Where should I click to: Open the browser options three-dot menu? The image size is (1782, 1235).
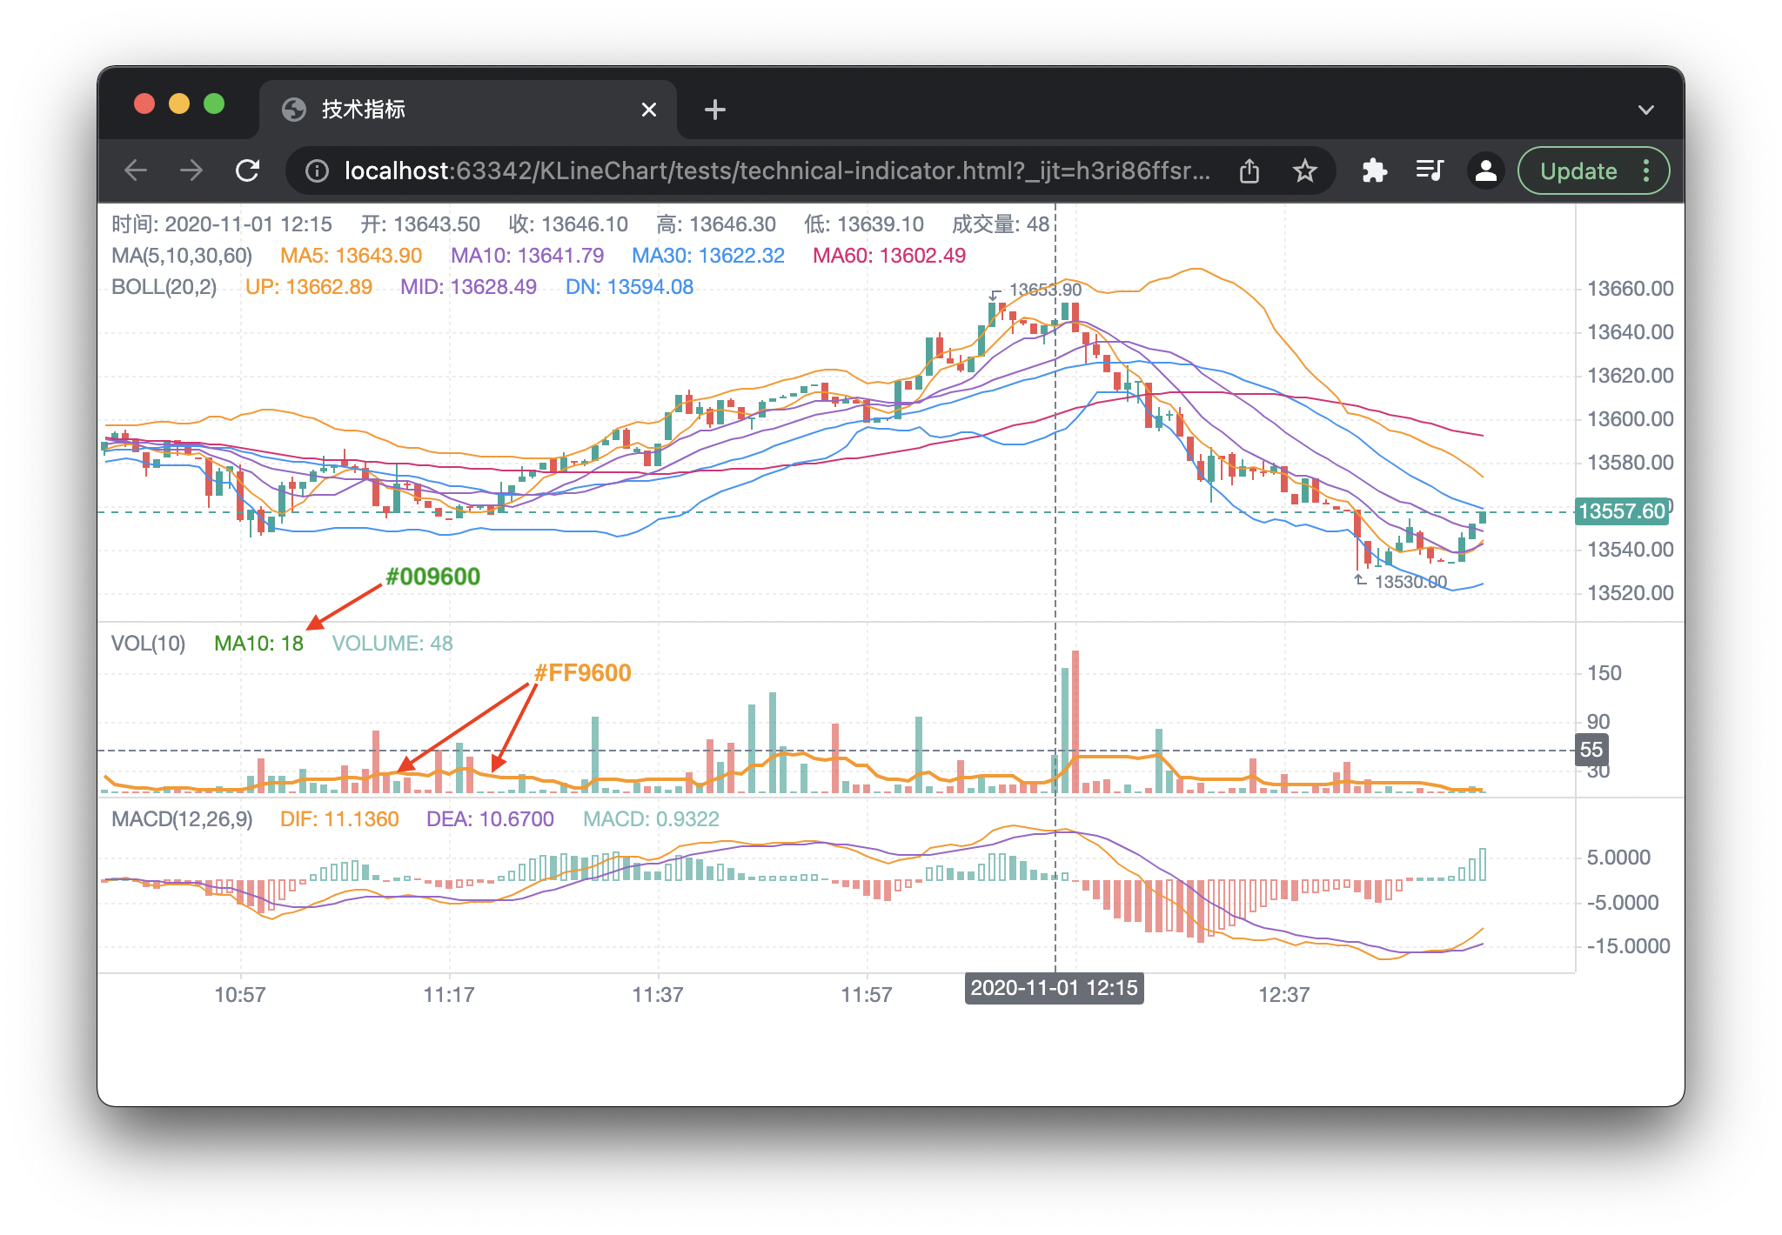1645,170
